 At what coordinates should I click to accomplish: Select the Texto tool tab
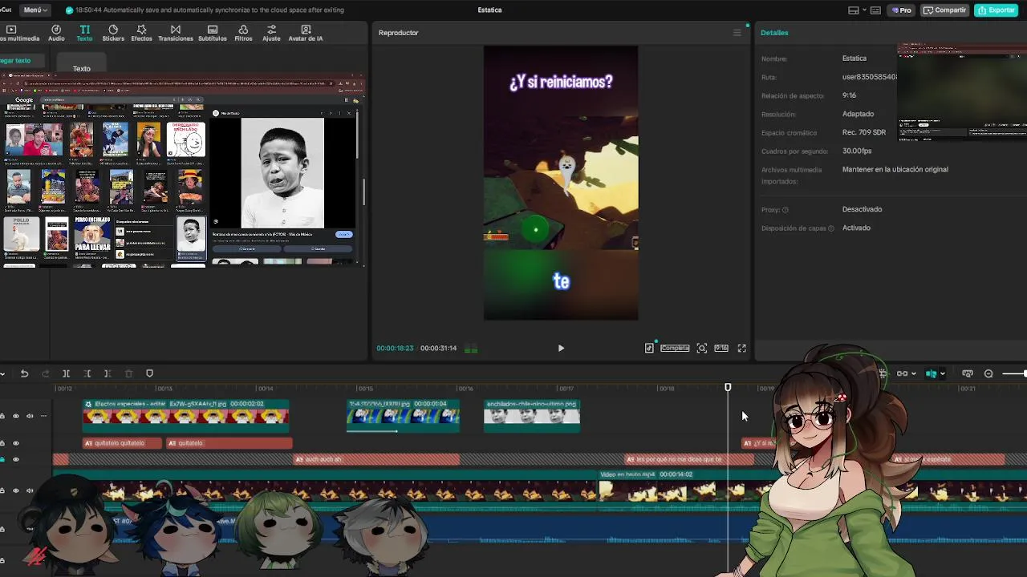(84, 33)
